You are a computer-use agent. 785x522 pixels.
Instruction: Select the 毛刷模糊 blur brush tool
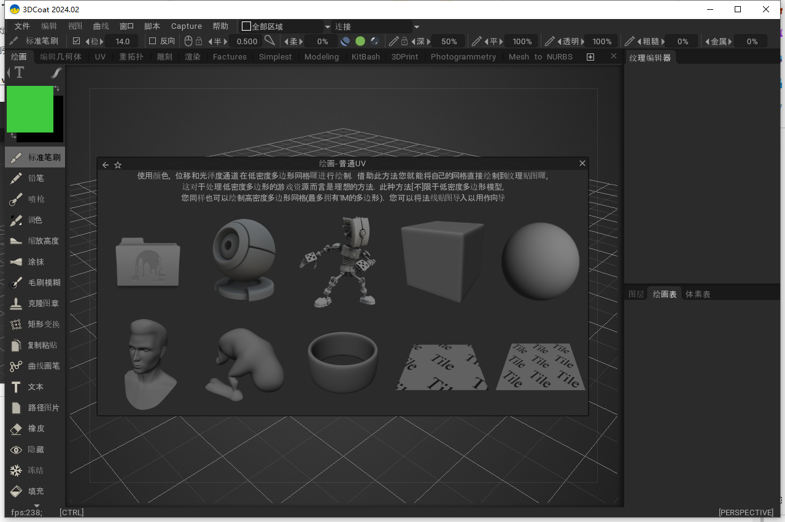35,282
